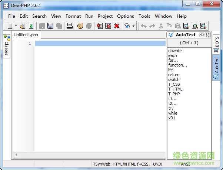Open the Tools menu
Screen dimensions: 223x170
pyautogui.click(x=144, y=16)
